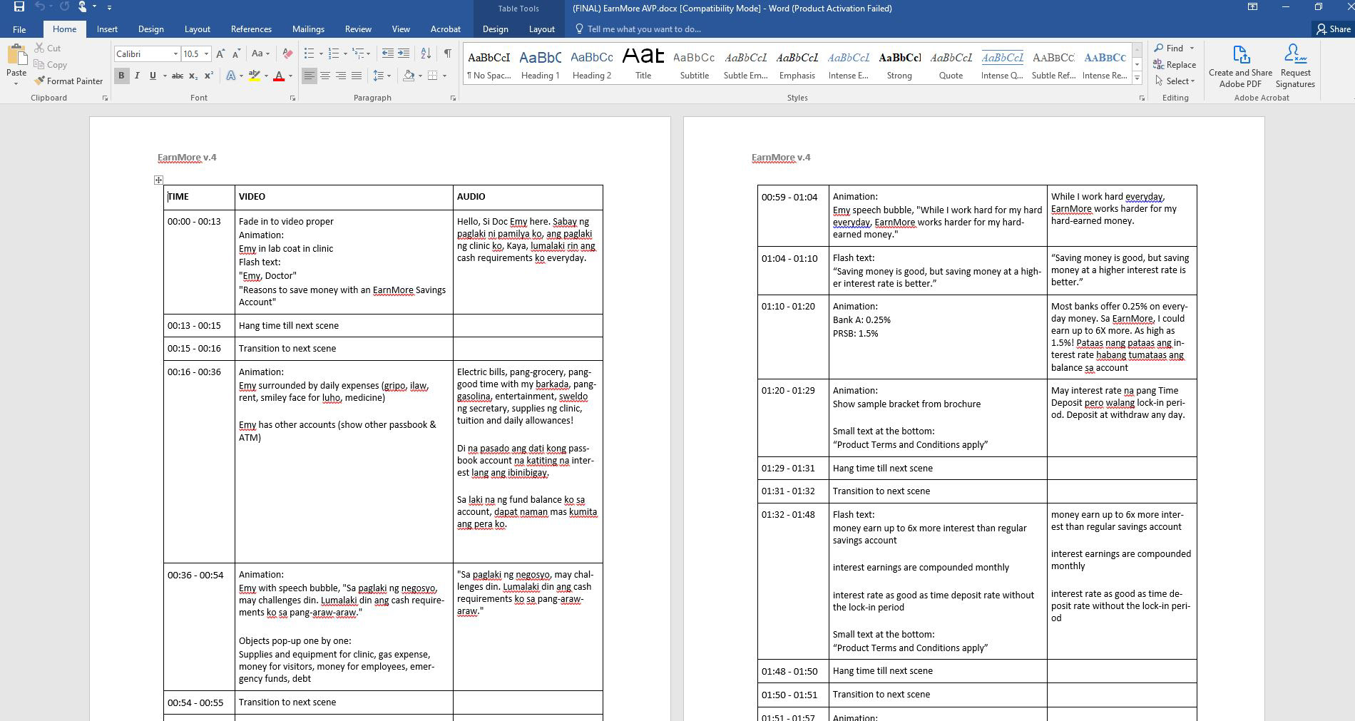The height and width of the screenshot is (721, 1355).
Task: Clear all formatting eraser icon
Action: pyautogui.click(x=287, y=53)
